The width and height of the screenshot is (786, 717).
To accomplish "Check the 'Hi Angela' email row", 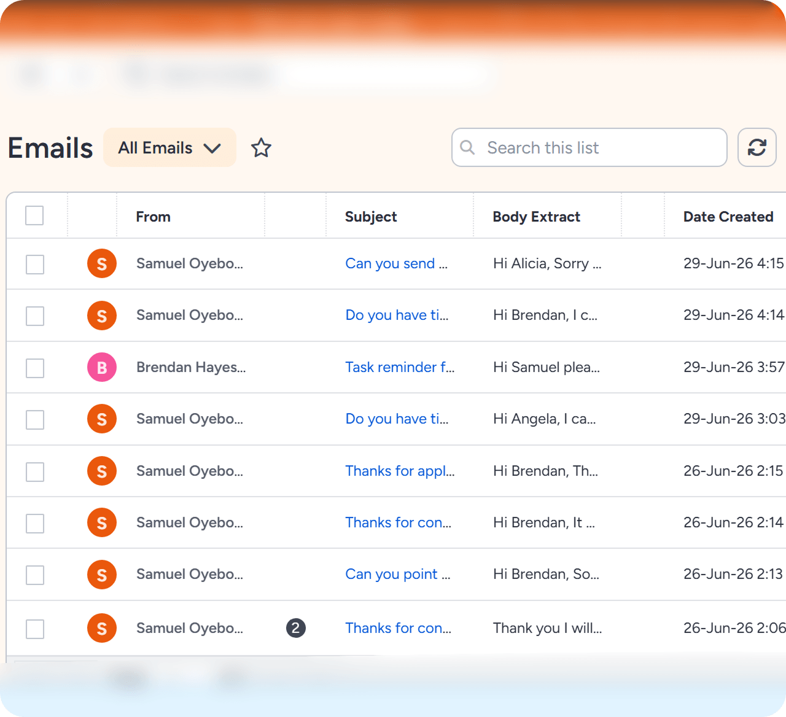I will pyautogui.click(x=35, y=420).
